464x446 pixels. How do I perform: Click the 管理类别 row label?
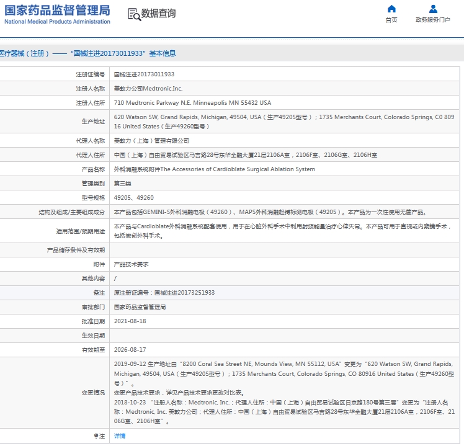coord(93,184)
